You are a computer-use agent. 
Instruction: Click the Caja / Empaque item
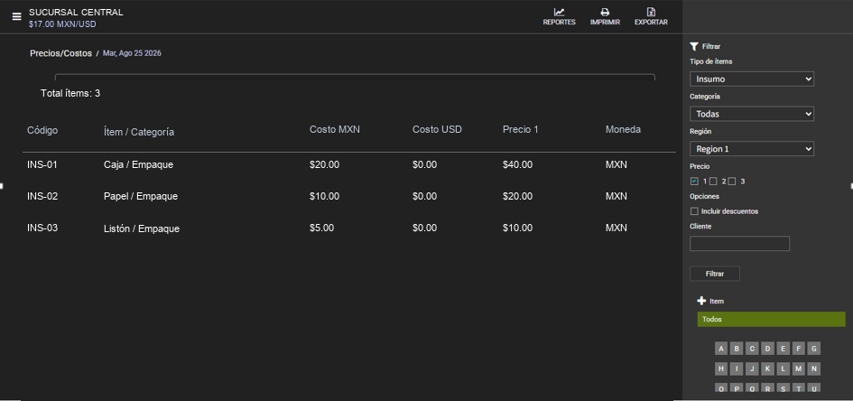138,164
